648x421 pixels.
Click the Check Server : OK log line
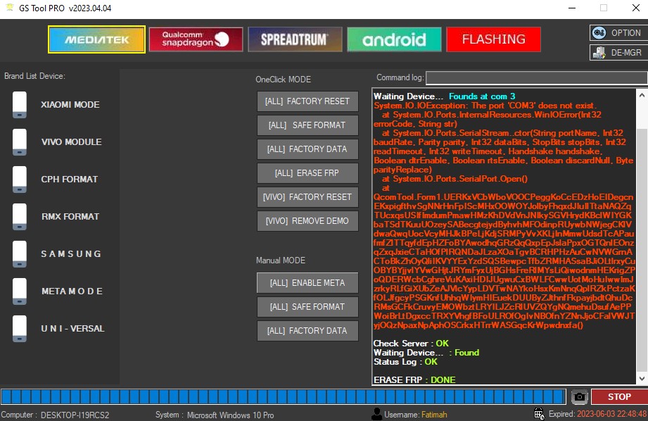pyautogui.click(x=411, y=344)
